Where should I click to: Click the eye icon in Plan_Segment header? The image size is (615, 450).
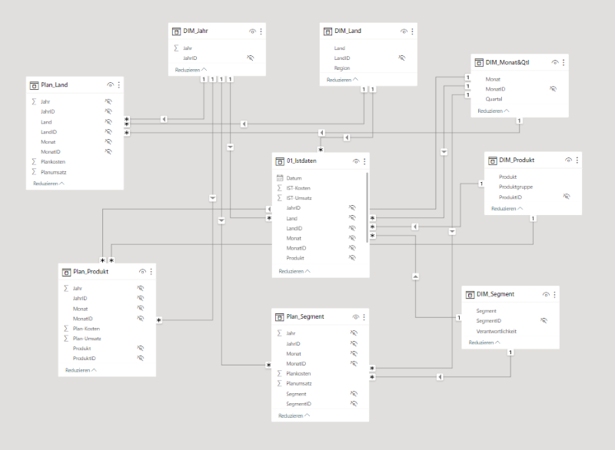354,316
